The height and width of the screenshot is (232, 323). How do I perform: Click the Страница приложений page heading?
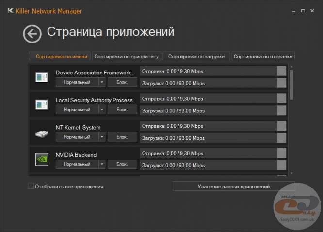tap(111, 32)
